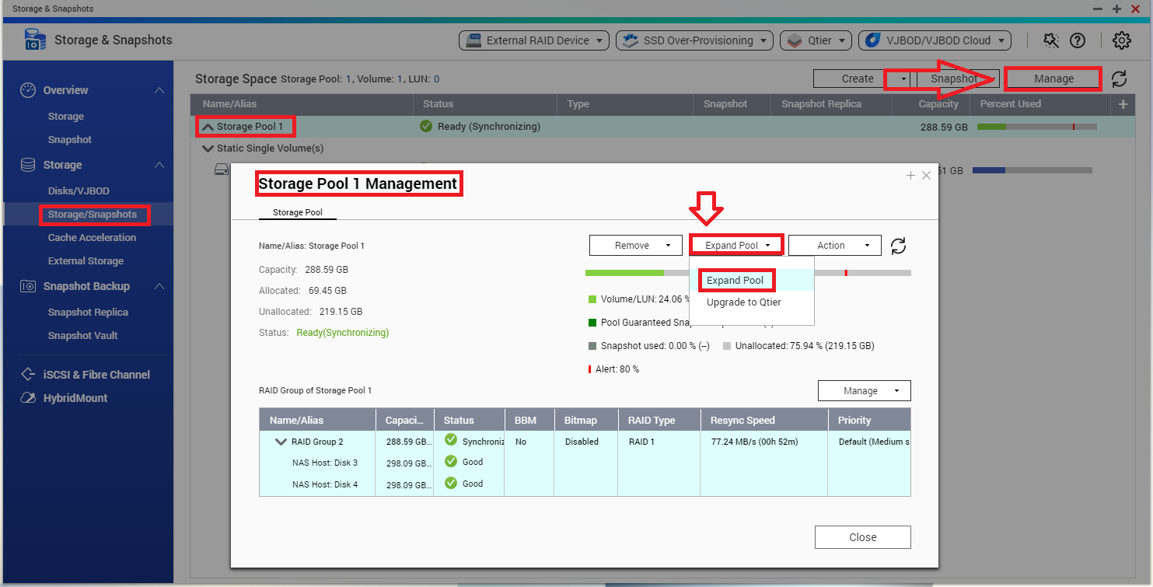Click the plus icon in the table header
The image size is (1153, 587).
[x=1123, y=104]
